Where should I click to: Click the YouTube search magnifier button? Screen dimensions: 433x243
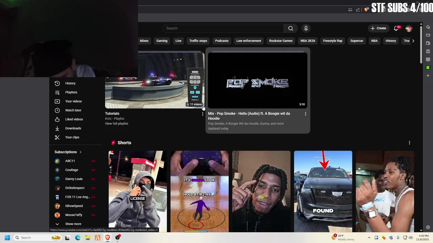[x=291, y=28]
